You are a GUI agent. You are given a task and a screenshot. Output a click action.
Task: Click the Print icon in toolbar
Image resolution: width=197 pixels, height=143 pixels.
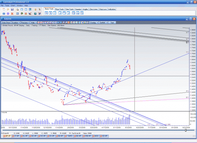click(17, 9)
